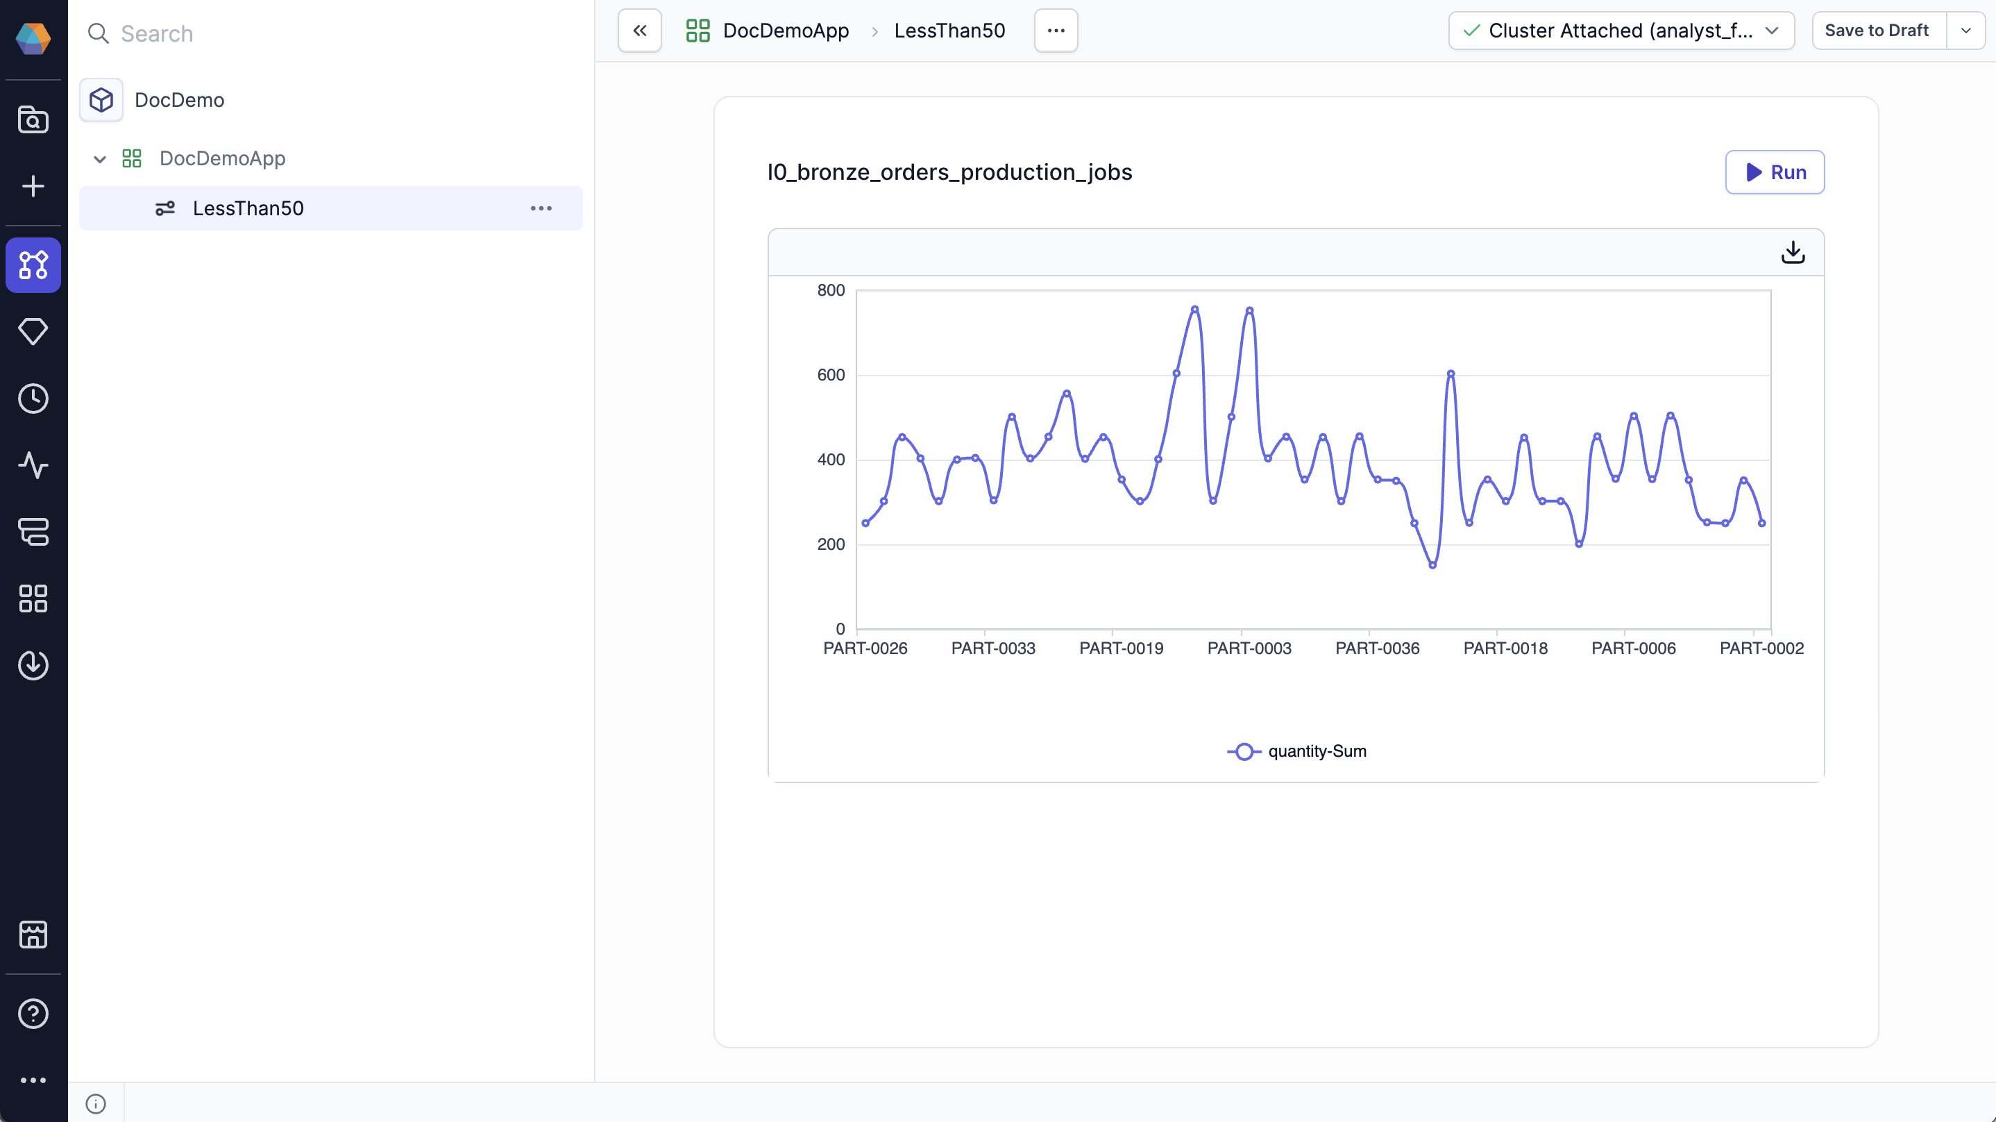Click the PART-0019 axis label
The image size is (1996, 1122).
point(1122,648)
